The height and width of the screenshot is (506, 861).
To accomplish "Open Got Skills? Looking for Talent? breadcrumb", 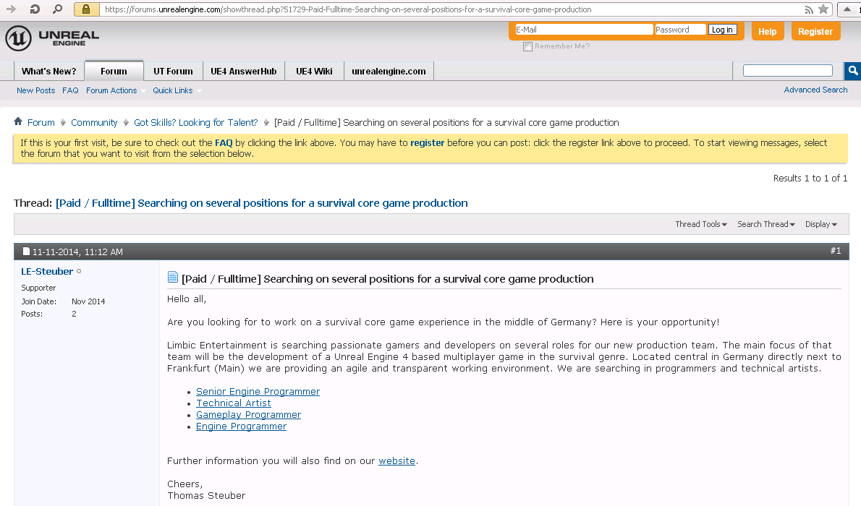I will [x=195, y=122].
